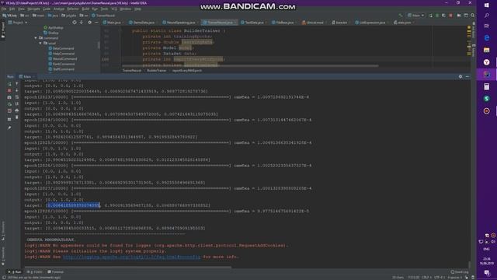
Task: Open Windows search in taskbar
Action: tap(487, 16)
